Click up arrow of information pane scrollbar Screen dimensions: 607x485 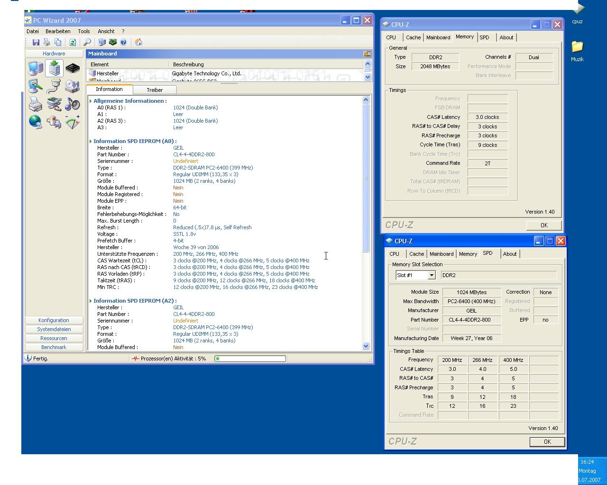(x=366, y=99)
